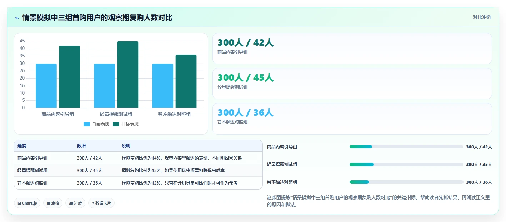Select the 300人 / 42人 data card value
This screenshot has height=222, width=506.
(245, 42)
